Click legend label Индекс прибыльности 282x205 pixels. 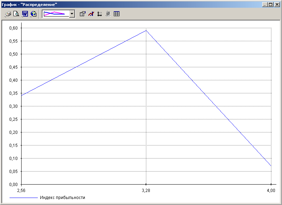coord(63,198)
